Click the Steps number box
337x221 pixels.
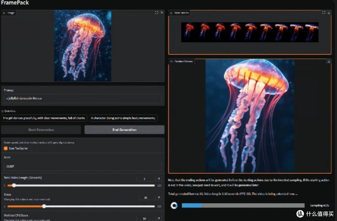(x=147, y=197)
